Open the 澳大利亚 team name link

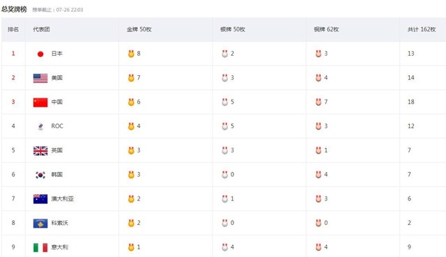click(63, 198)
